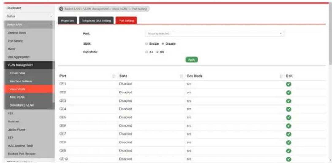Sort table by Port column
This screenshot has width=332, height=163.
pyautogui.click(x=114, y=76)
